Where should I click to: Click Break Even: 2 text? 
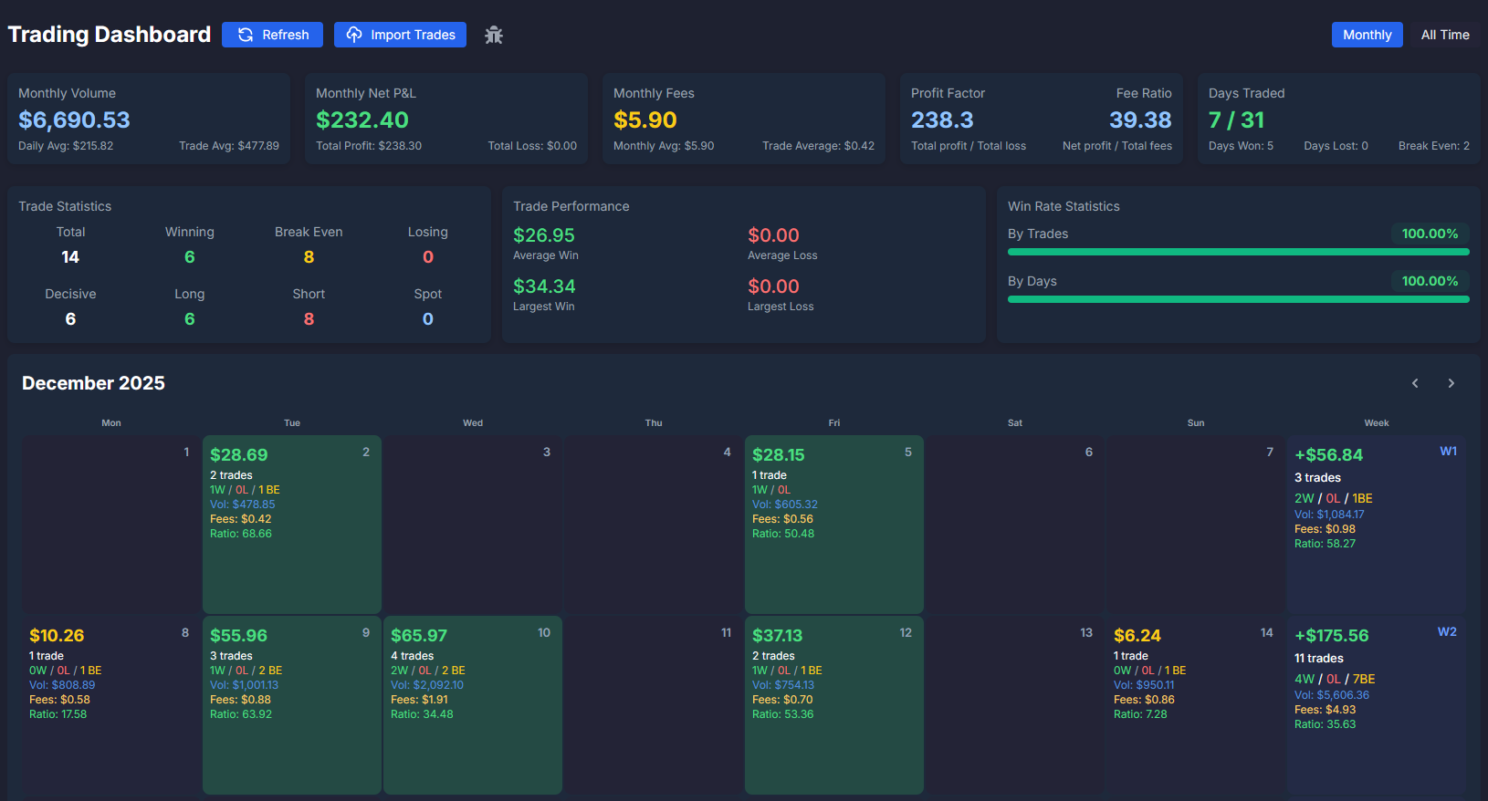click(x=1434, y=146)
